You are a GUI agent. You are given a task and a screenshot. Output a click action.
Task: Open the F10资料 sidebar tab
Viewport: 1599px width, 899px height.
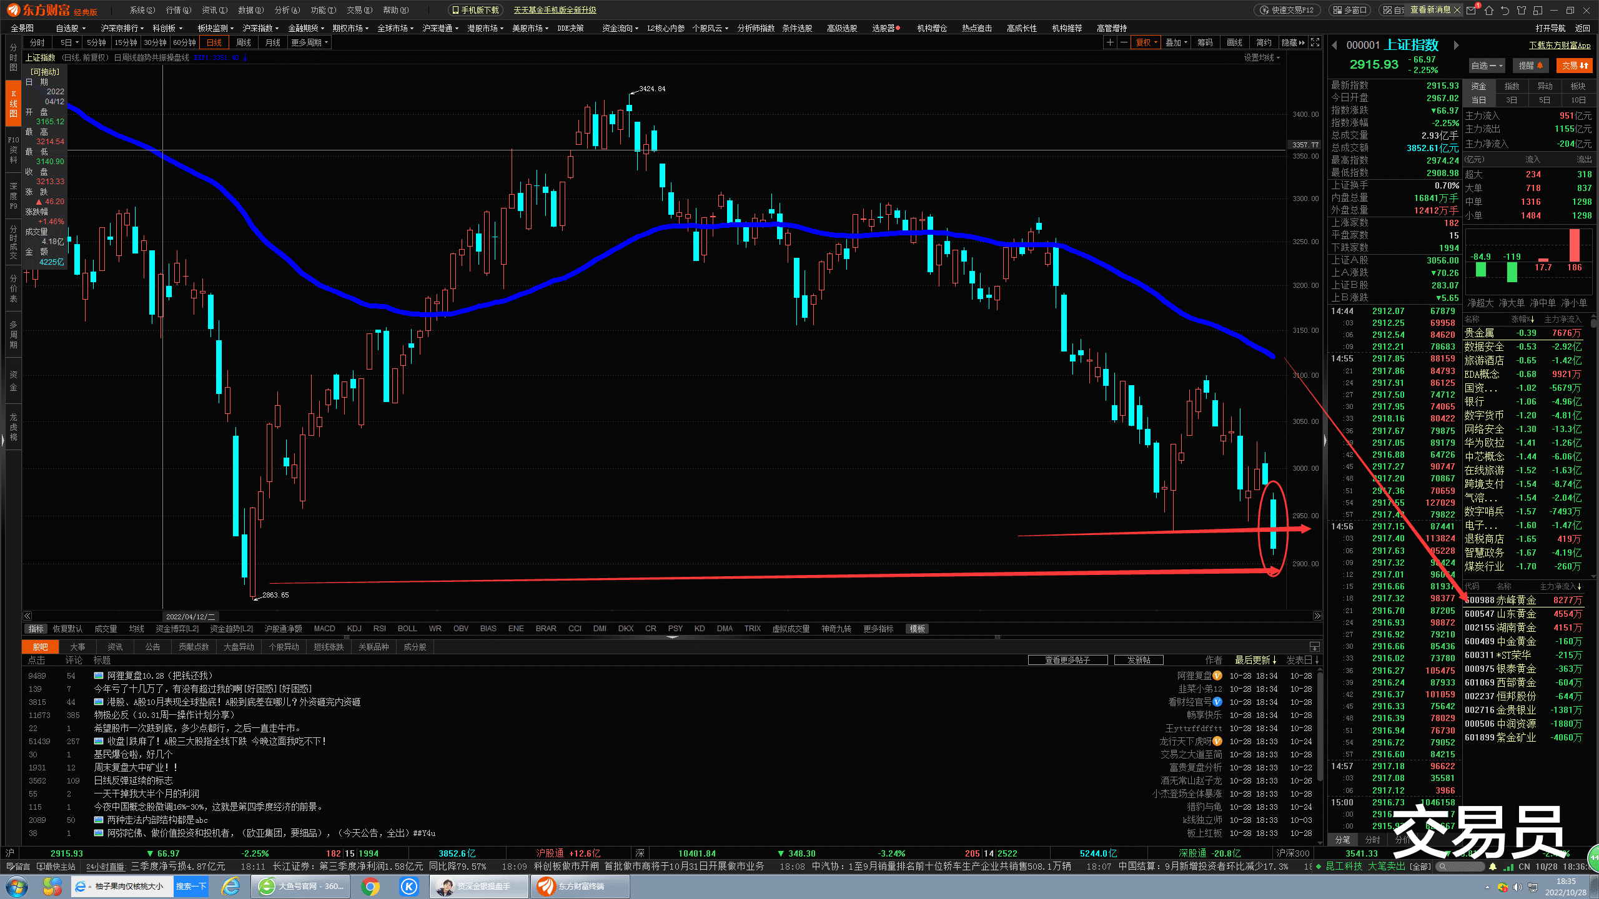click(13, 150)
